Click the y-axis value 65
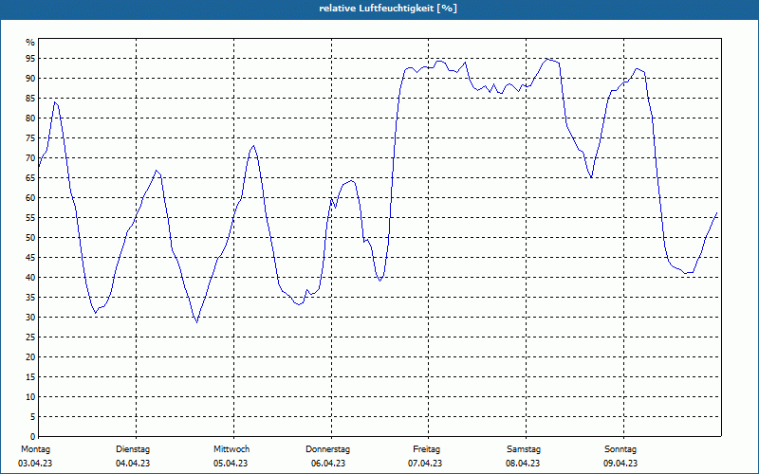This screenshot has height=474, width=759. 30,178
